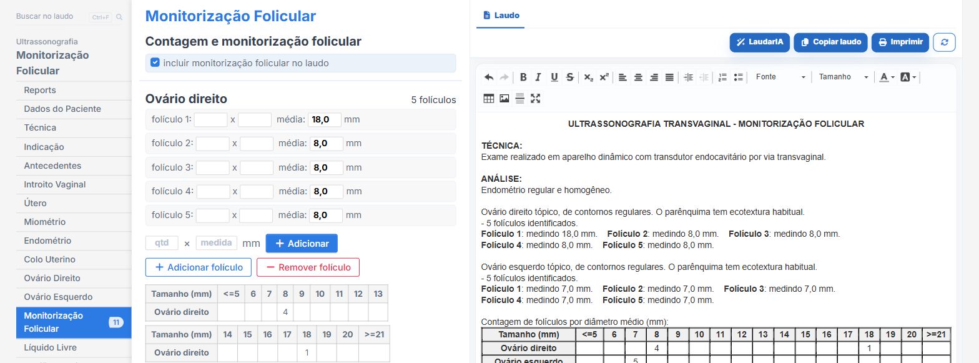
Task: Select Miométrio in sidebar
Action: tap(74, 222)
